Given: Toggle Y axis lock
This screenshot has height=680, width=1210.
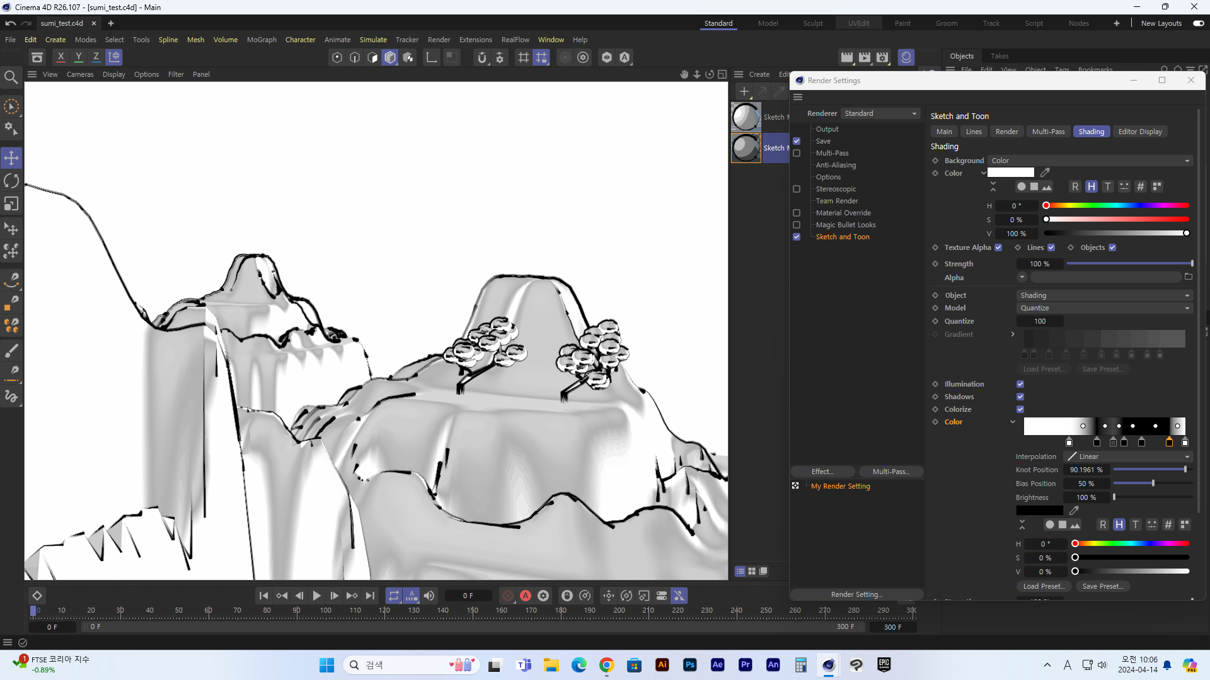Looking at the screenshot, I should 79,57.
